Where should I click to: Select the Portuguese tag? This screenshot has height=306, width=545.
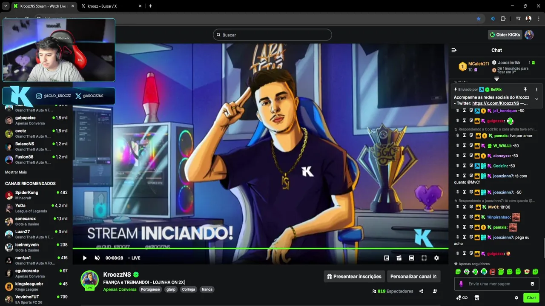click(x=150, y=289)
